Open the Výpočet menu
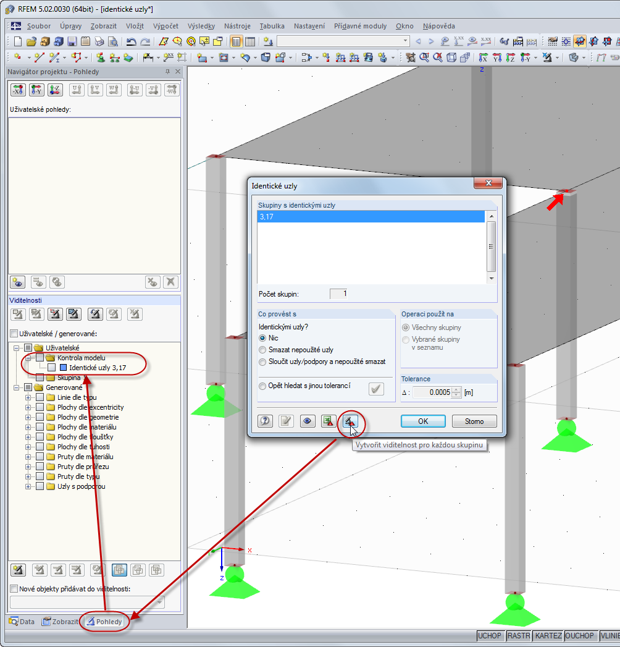This screenshot has height=647, width=620. point(165,26)
